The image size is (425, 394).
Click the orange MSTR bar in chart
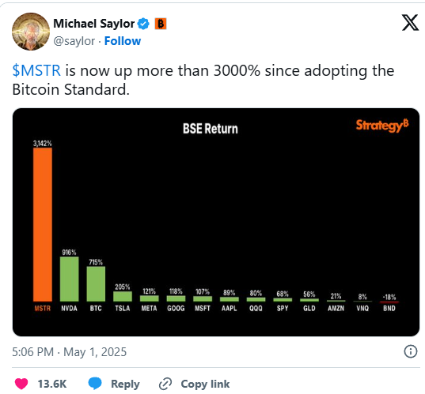click(x=43, y=224)
